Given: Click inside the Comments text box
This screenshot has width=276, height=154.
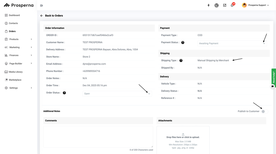Looking at the screenshot, I should [x=98, y=136].
